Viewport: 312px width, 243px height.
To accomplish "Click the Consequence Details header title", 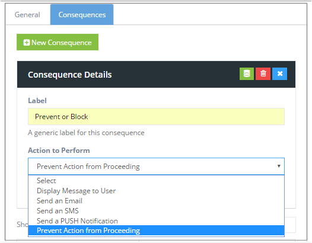I will pos(69,75).
